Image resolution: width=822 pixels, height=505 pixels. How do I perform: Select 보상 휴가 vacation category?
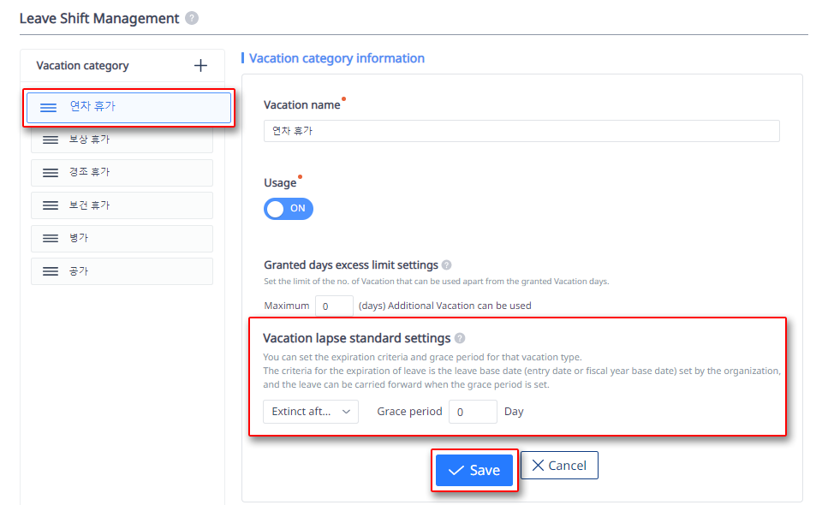(x=128, y=140)
